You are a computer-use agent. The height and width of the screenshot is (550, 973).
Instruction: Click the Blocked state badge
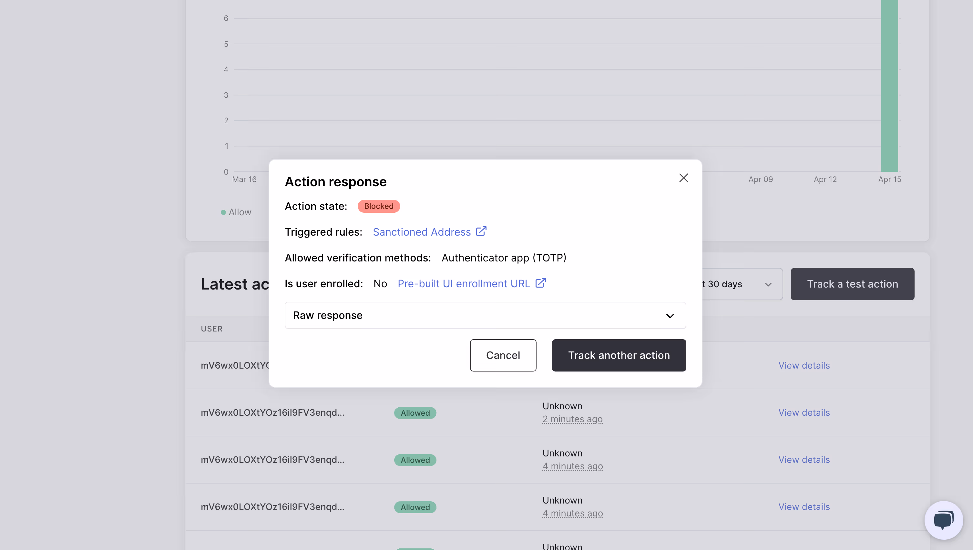point(378,206)
